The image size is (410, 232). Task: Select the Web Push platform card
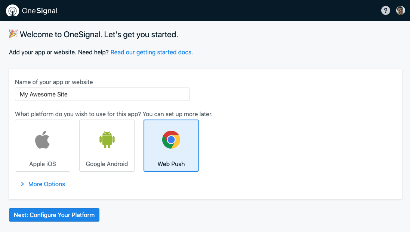pyautogui.click(x=171, y=146)
